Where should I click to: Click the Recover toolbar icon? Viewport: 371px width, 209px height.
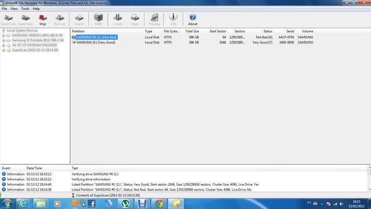tap(60, 20)
